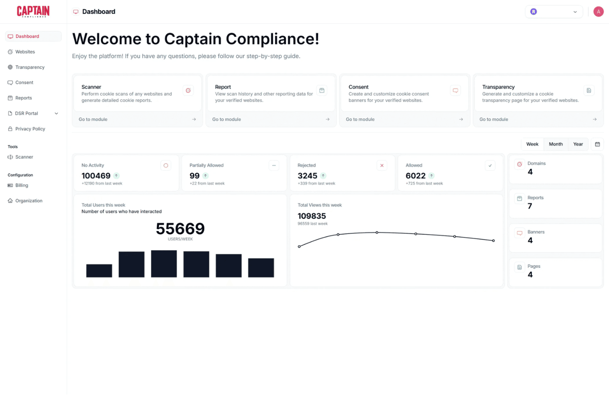This screenshot has height=406, width=609.
Task: Click the last data point on Total Views line
Action: [x=493, y=241]
